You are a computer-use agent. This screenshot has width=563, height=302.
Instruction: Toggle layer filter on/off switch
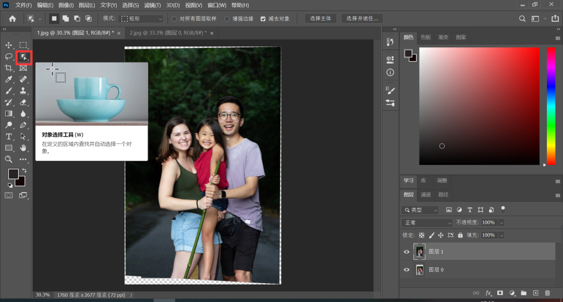[x=503, y=209]
